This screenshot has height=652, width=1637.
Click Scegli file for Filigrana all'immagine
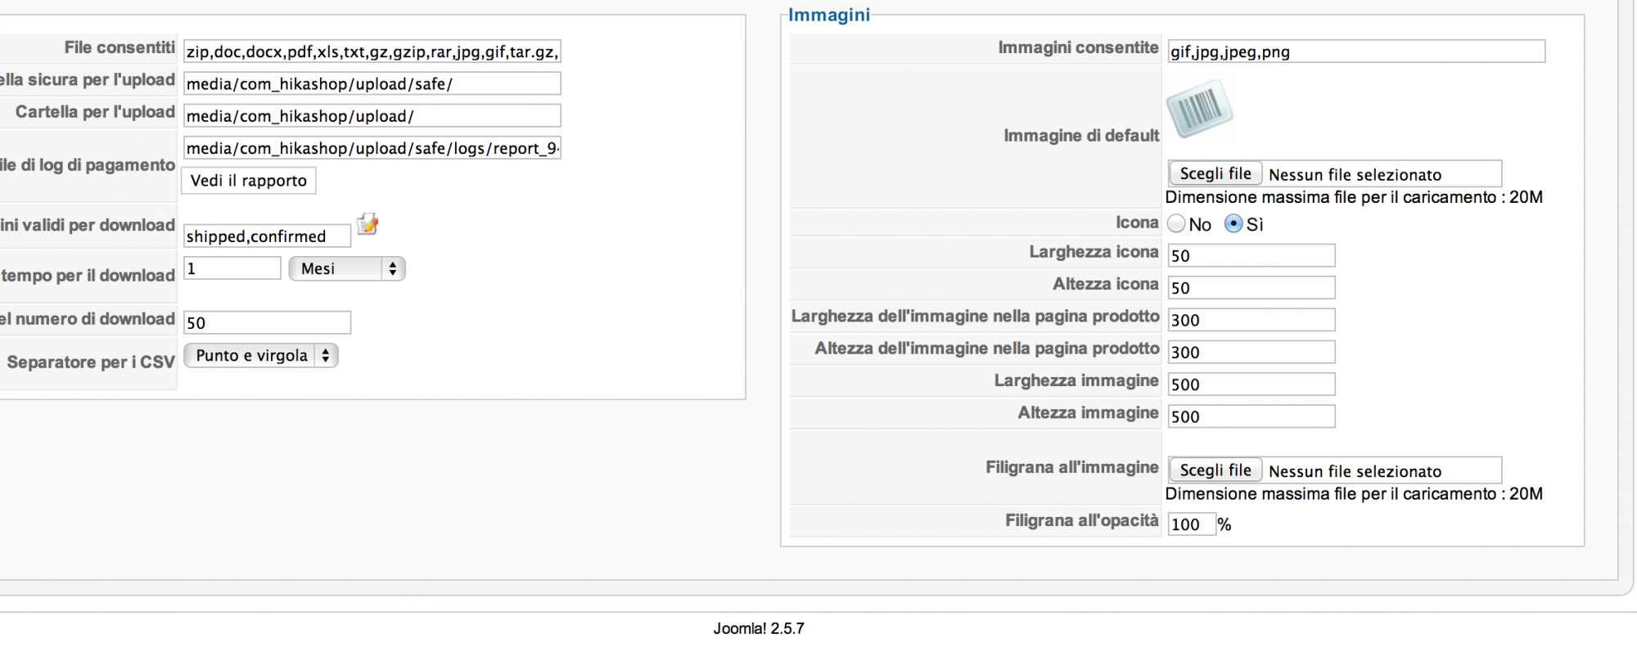point(1215,470)
